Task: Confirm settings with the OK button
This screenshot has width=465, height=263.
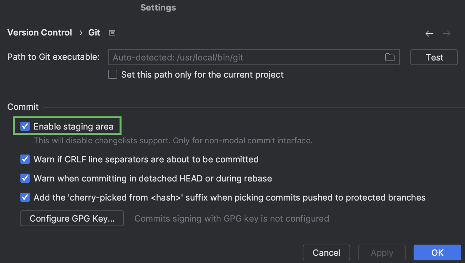Action: click(x=437, y=252)
